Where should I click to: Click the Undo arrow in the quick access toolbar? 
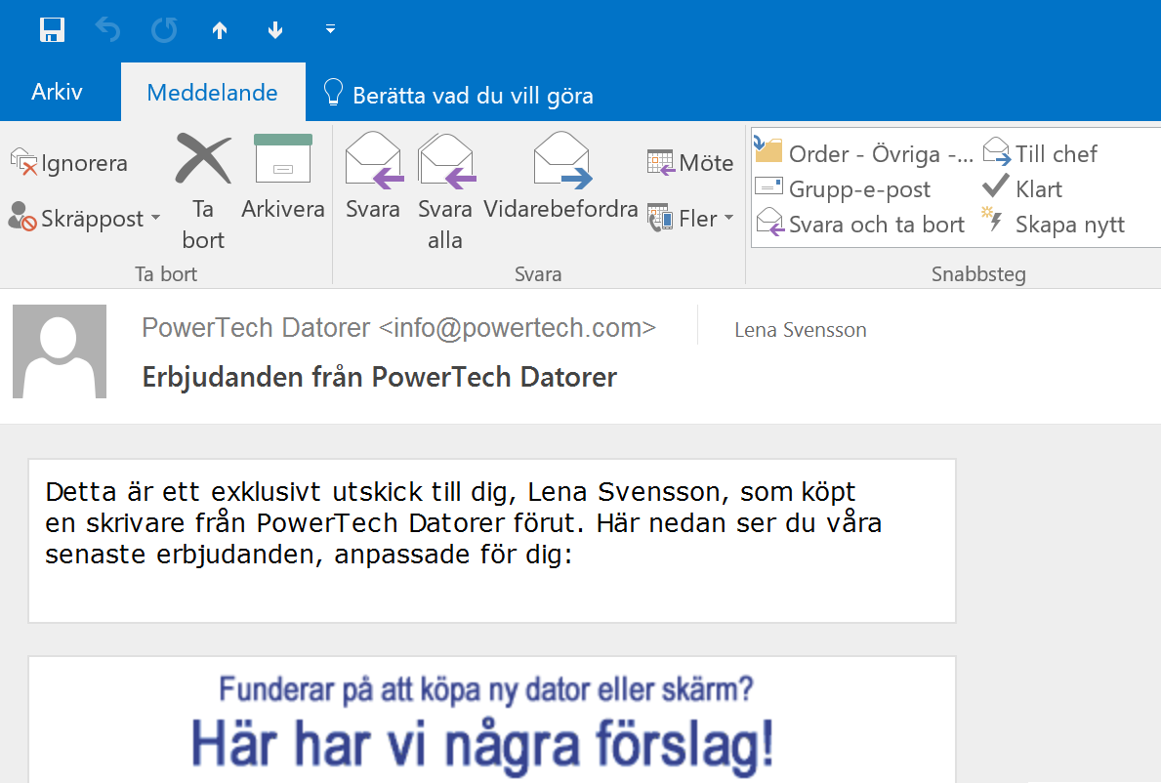108,29
